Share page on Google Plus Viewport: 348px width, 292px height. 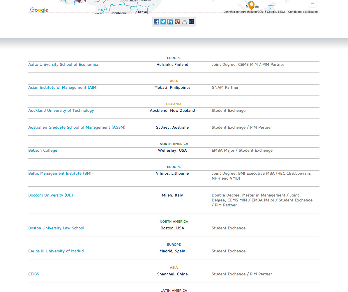pyautogui.click(x=177, y=22)
